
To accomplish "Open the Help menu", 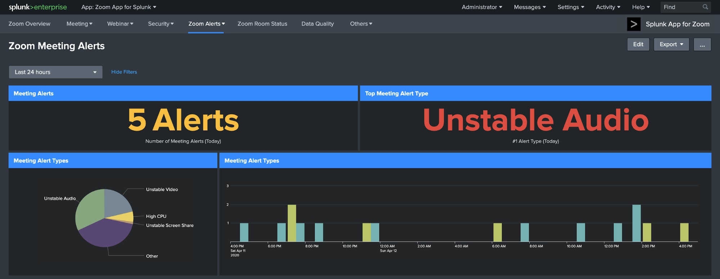I will click(641, 7).
